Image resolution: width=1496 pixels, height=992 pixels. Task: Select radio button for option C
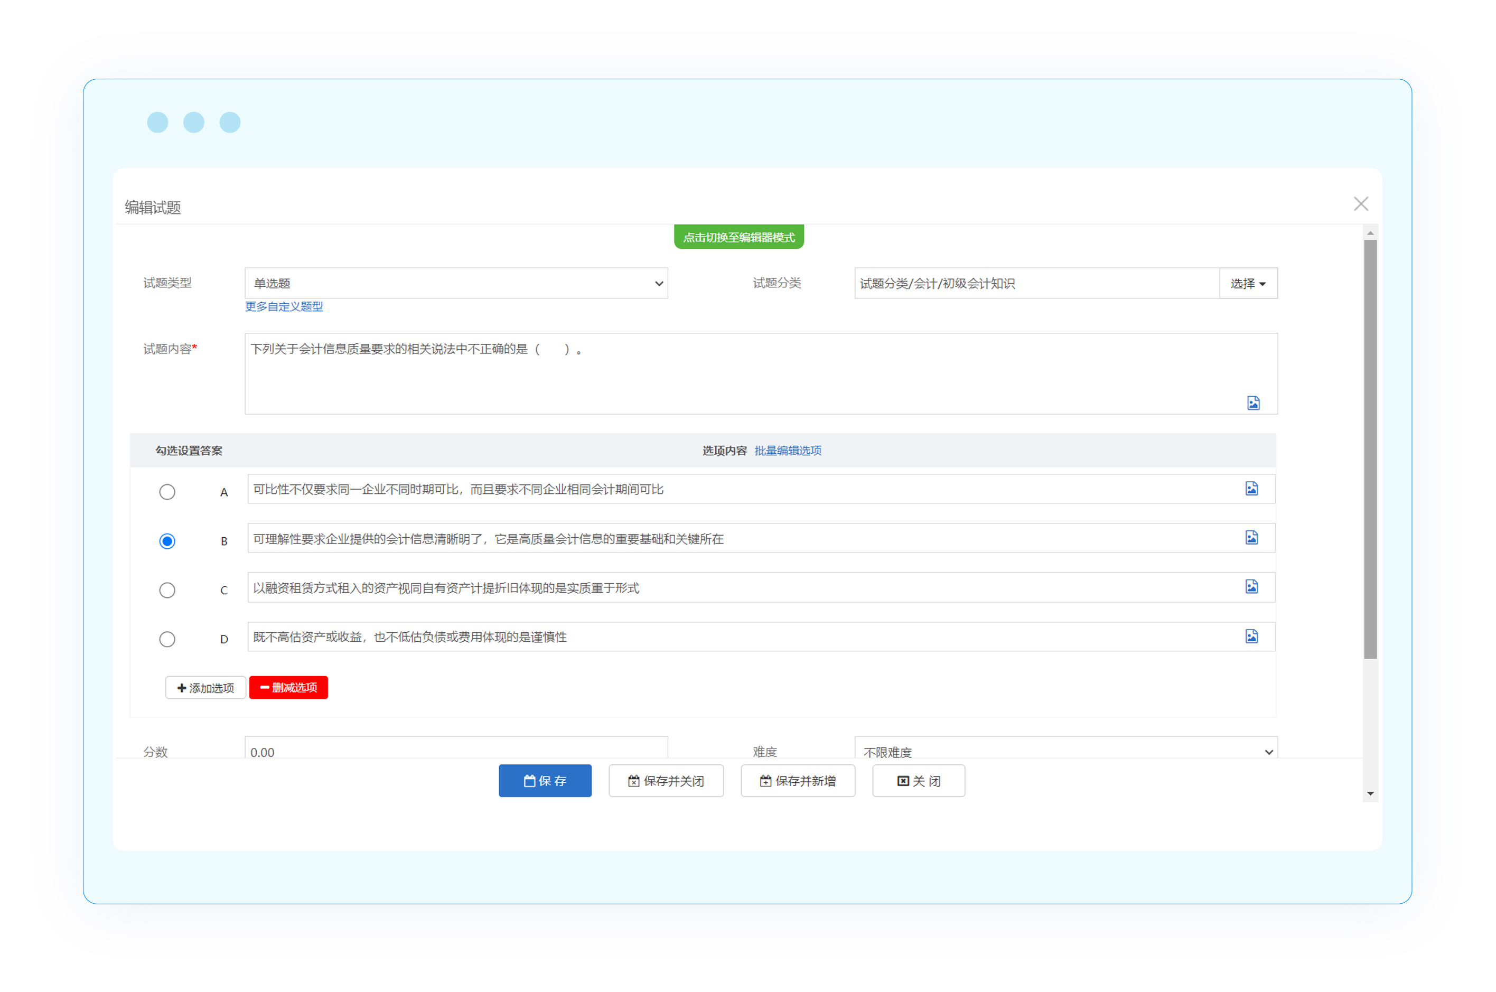[167, 589]
